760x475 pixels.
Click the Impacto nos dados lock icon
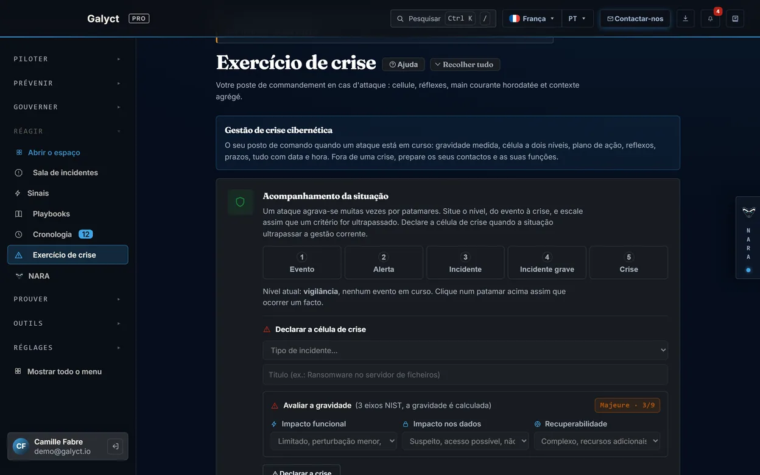click(x=406, y=424)
